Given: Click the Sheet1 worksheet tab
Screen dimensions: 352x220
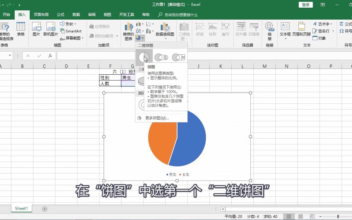Looking at the screenshot, I should point(21,208).
